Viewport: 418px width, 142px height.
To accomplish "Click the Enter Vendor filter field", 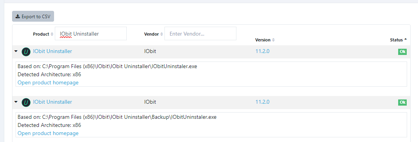I will (200, 34).
